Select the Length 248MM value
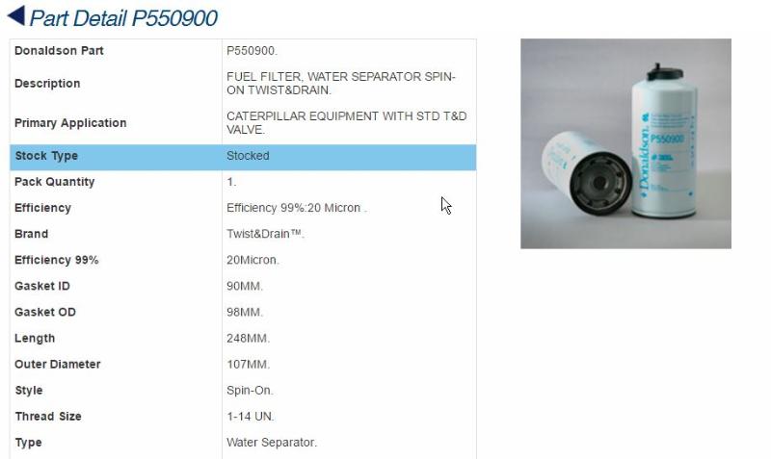Viewport: 771px width, 459px height. pyautogui.click(x=248, y=339)
